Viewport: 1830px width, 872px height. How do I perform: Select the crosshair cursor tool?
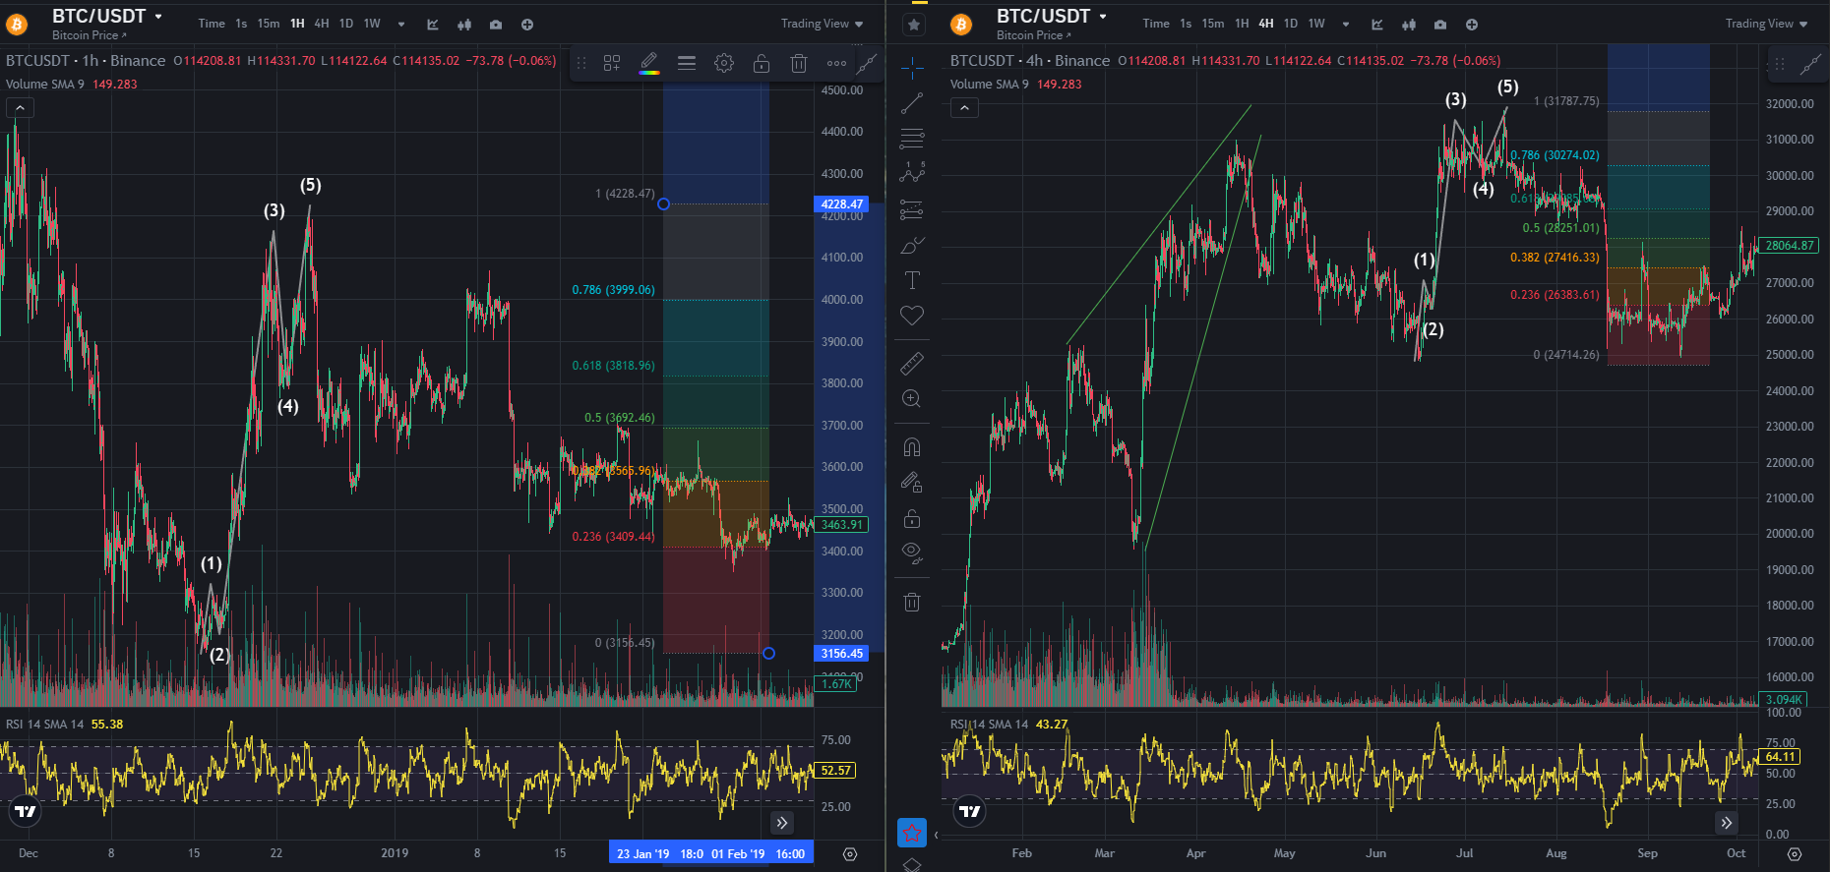point(912,68)
